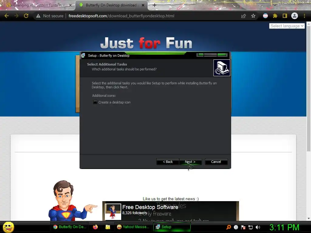The image size is (311, 233).
Task: Tick the Create a desktop icon checkbox
Action: coord(95,102)
